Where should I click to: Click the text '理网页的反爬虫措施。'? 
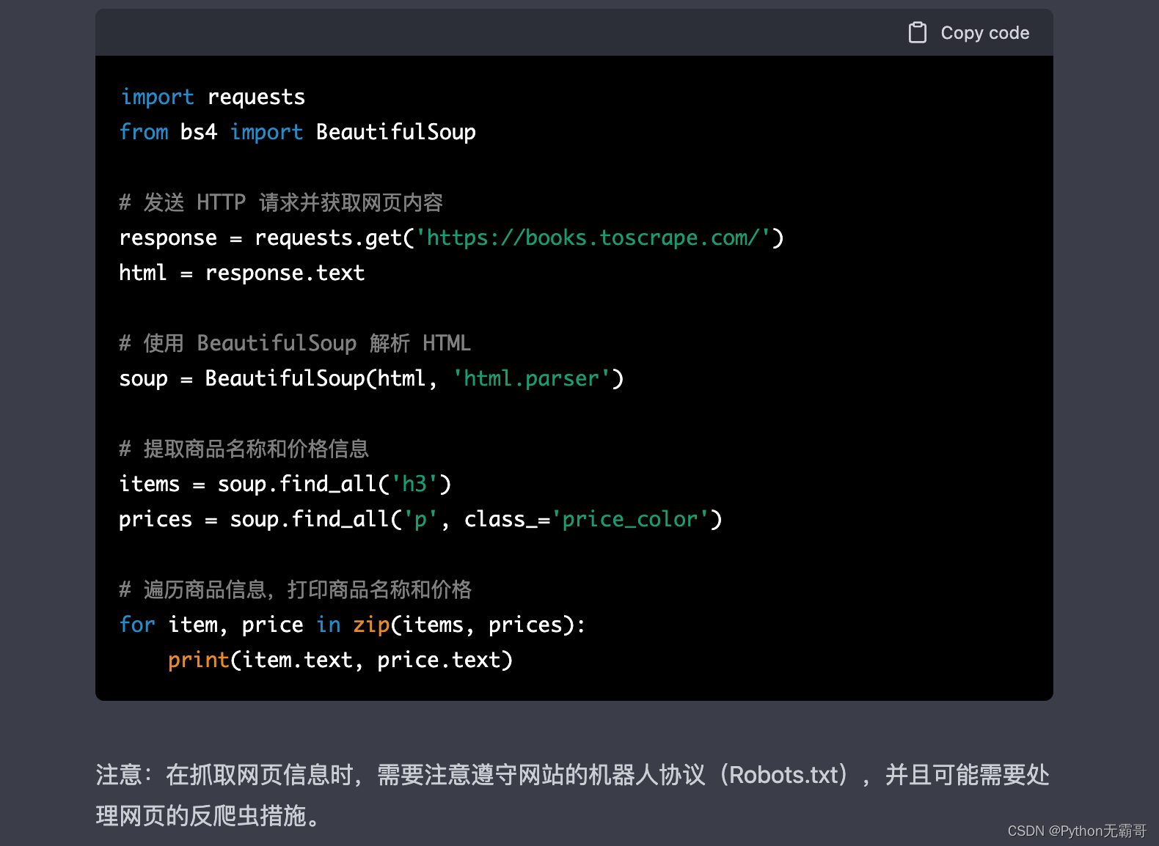[210, 815]
